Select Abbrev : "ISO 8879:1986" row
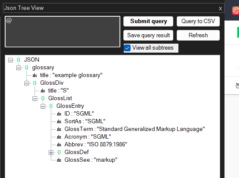The image size is (239, 178). click(96, 145)
